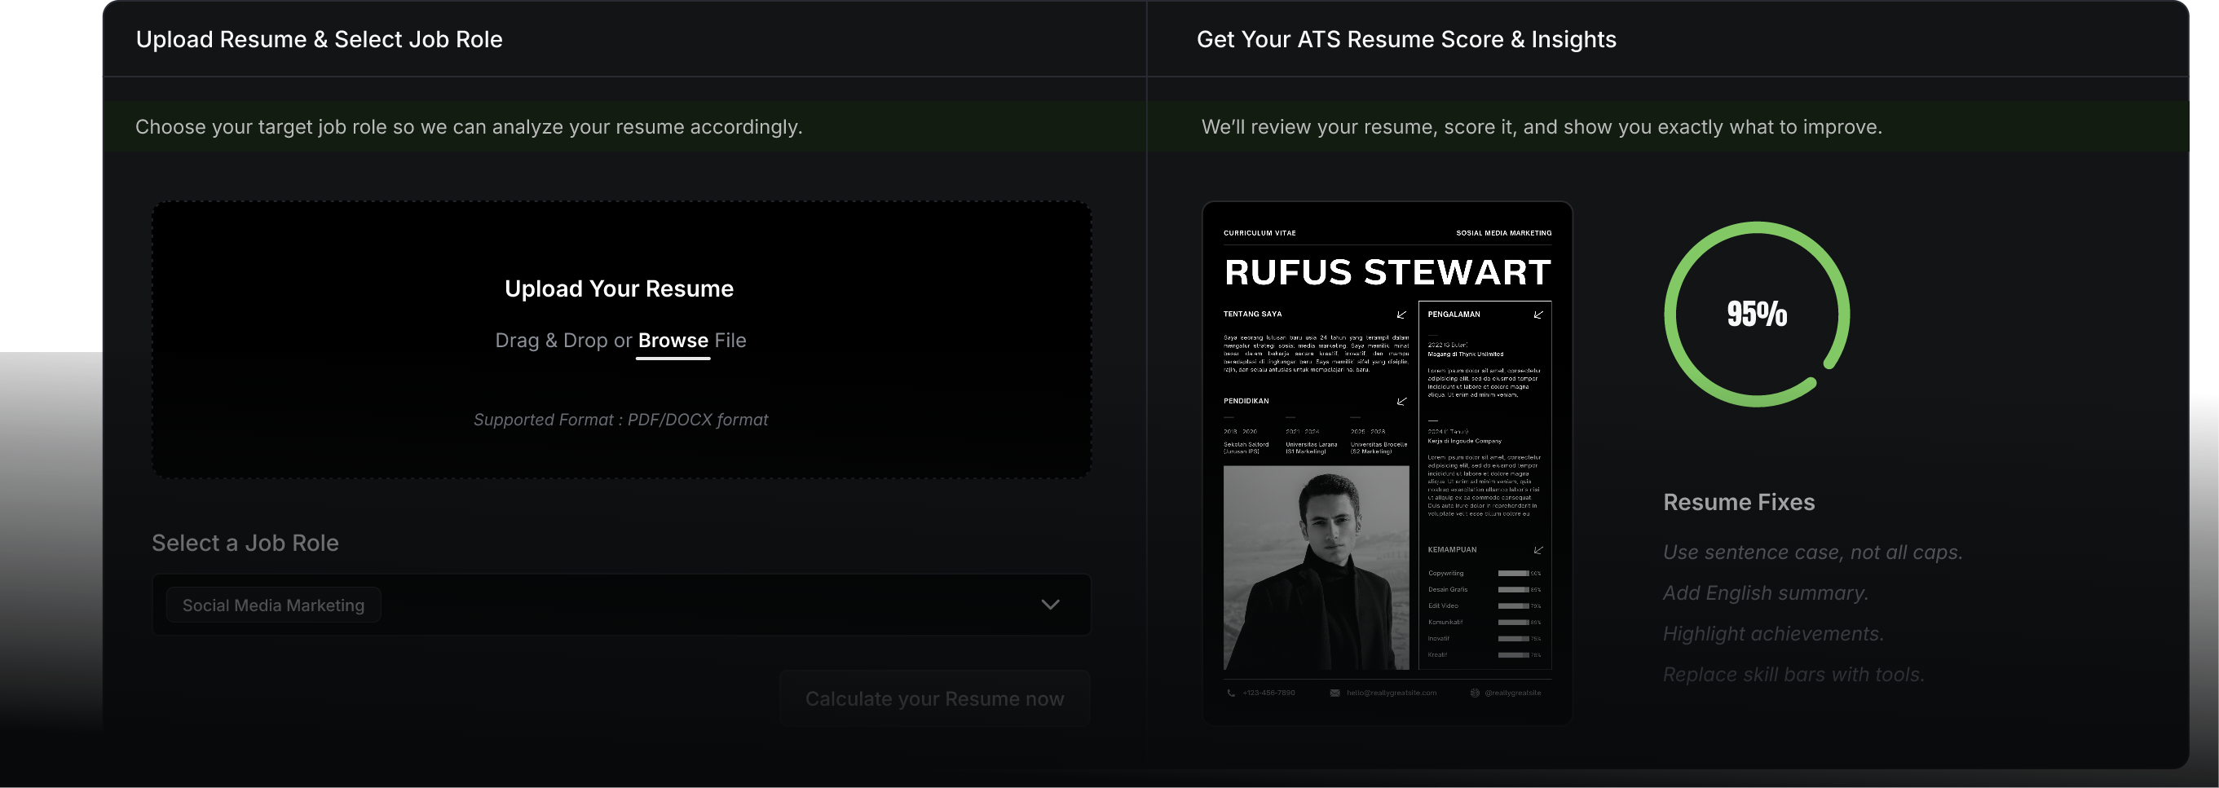The height and width of the screenshot is (788, 2219).
Task: Select the Social Media Marketing role chip
Action: [273, 605]
